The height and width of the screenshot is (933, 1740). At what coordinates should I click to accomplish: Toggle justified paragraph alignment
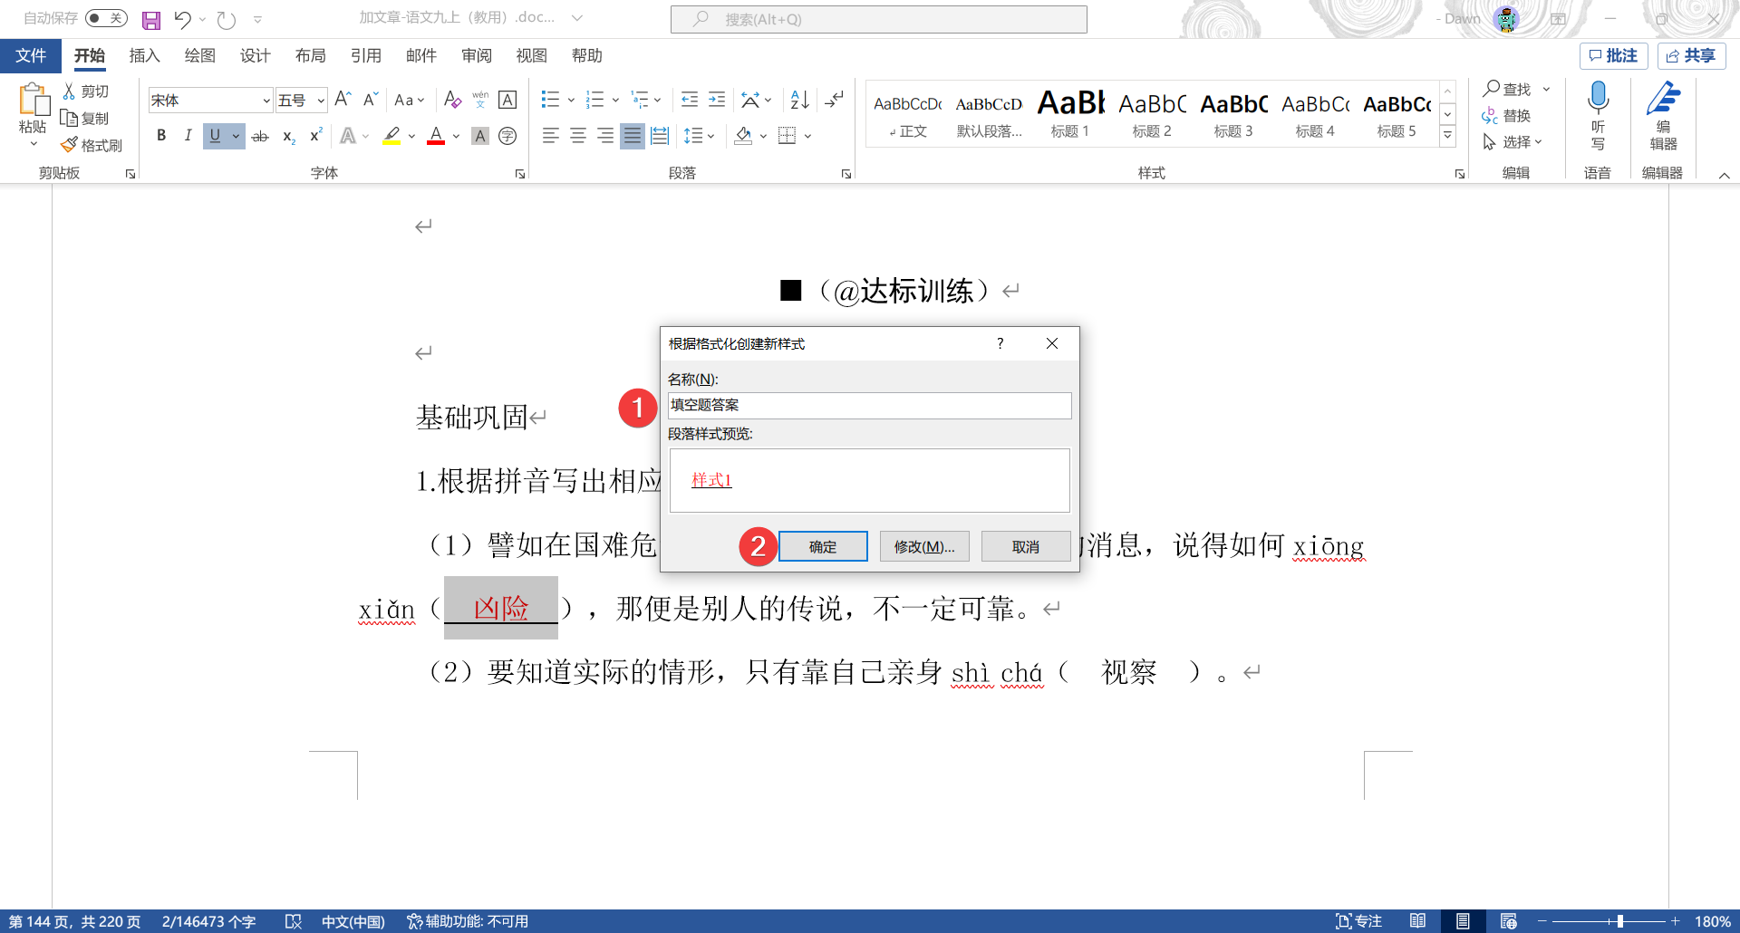click(x=633, y=136)
